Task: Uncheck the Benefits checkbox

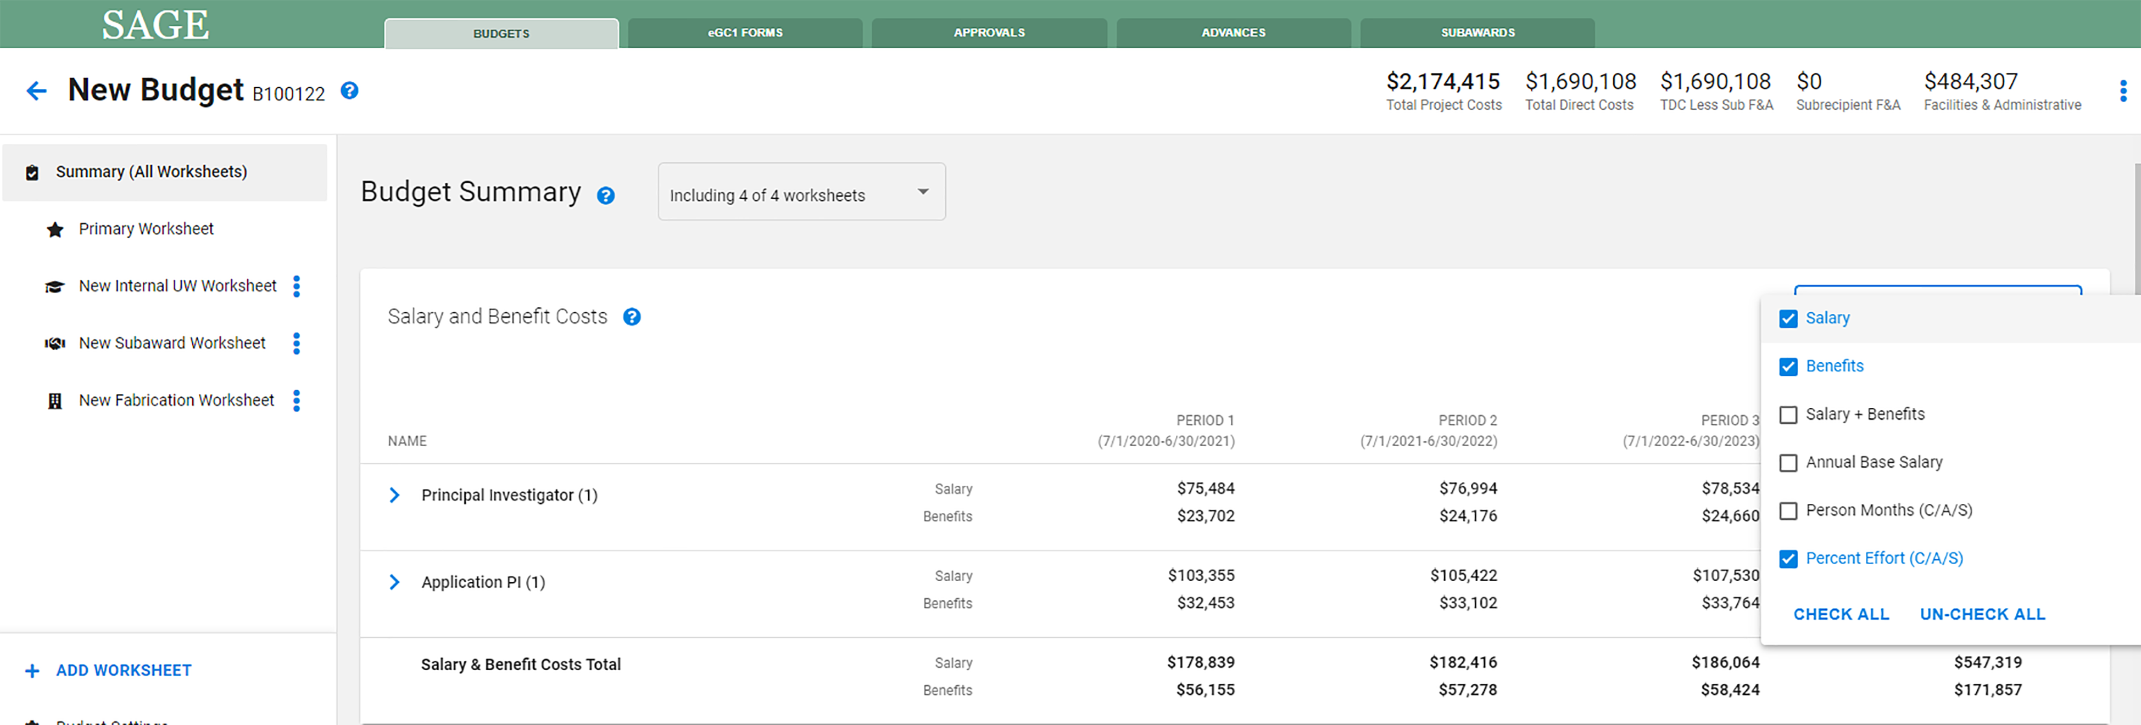Action: point(1788,367)
